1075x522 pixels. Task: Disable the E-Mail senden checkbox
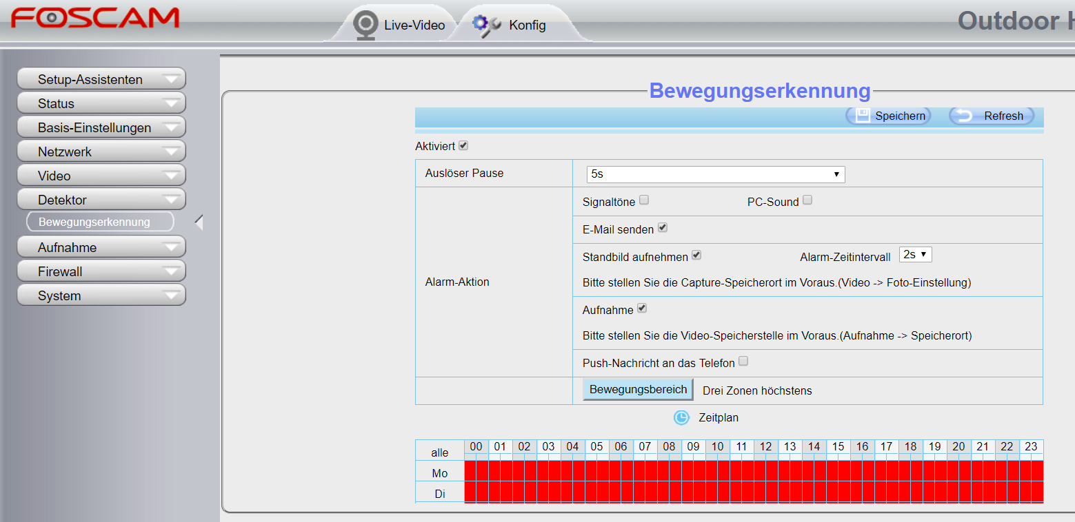pos(663,228)
